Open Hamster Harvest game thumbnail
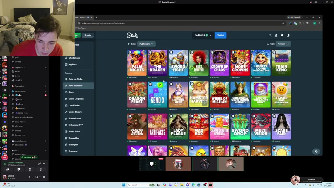Screen dimensions: 334x188 point(199,95)
